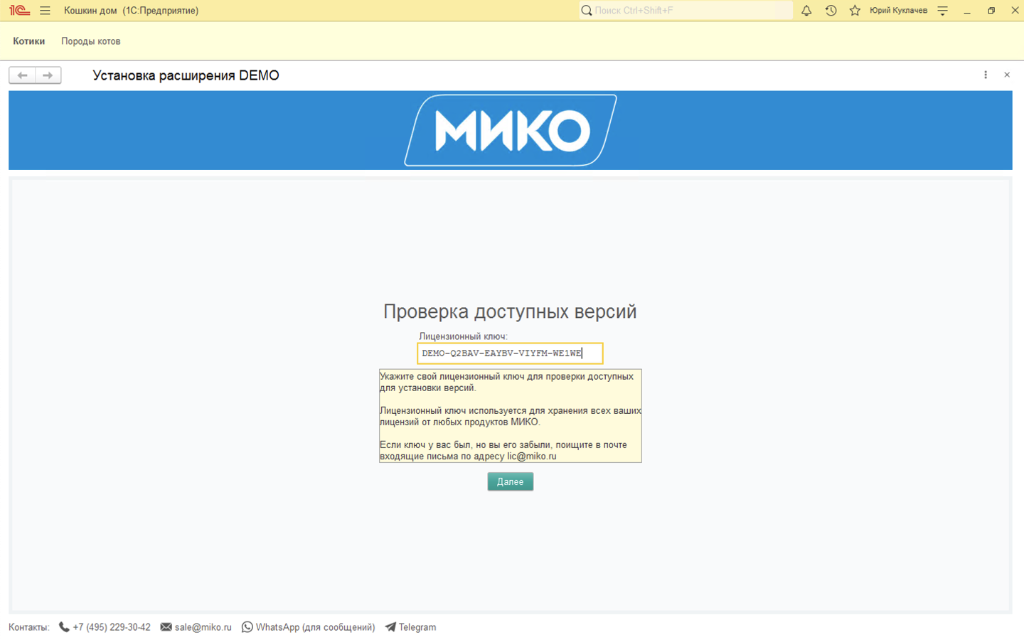Image resolution: width=1024 pixels, height=640 pixels.
Task: Open the Котики section
Action: [29, 41]
